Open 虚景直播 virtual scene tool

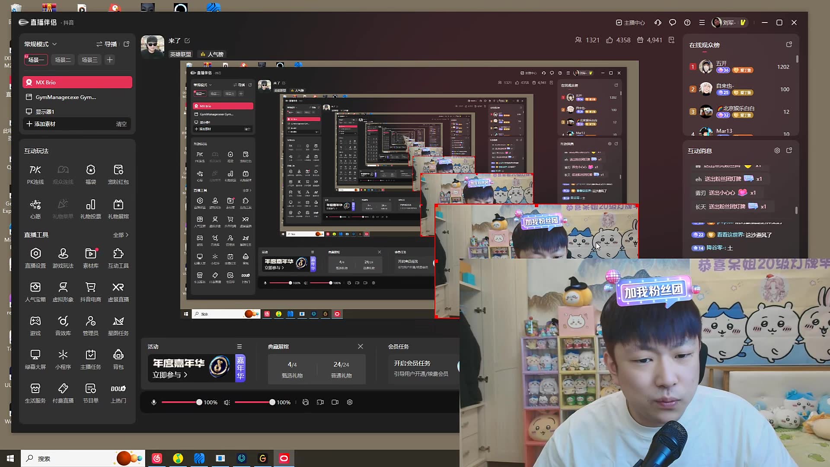118,292
